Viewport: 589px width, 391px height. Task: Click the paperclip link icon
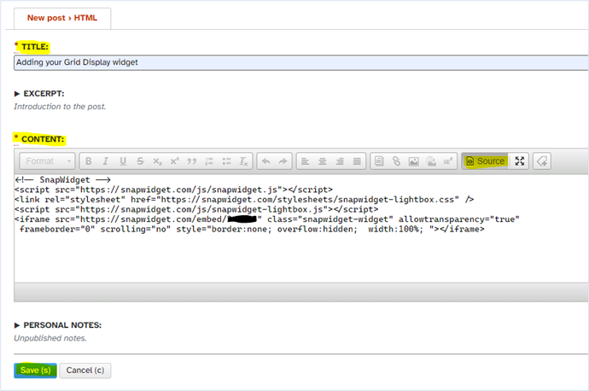click(x=396, y=161)
